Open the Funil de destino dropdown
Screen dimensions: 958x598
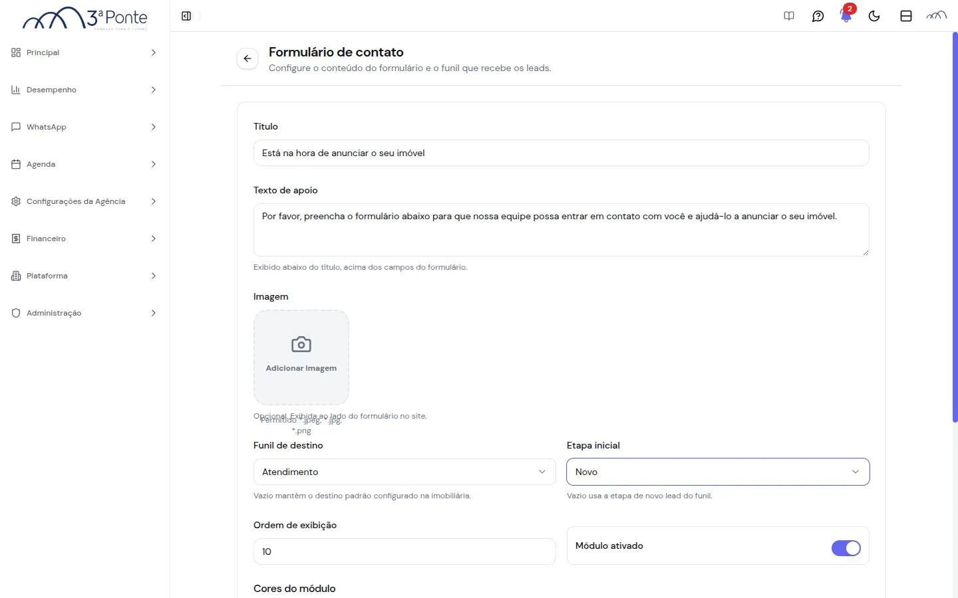tap(404, 472)
